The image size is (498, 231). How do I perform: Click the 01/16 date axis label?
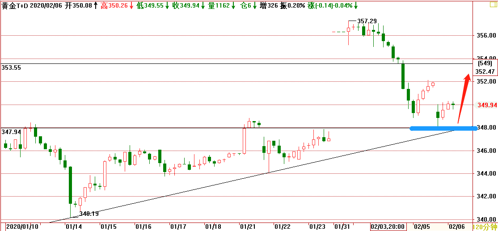tap(143, 227)
